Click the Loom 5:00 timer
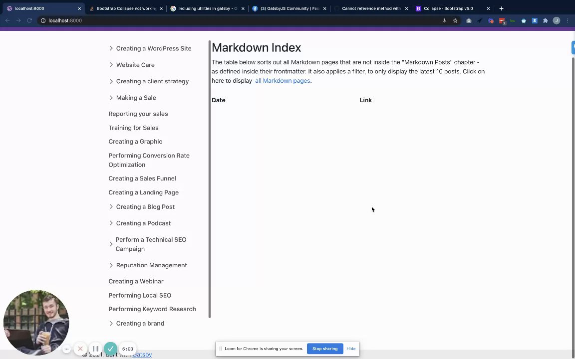The image size is (575, 359). point(128,349)
